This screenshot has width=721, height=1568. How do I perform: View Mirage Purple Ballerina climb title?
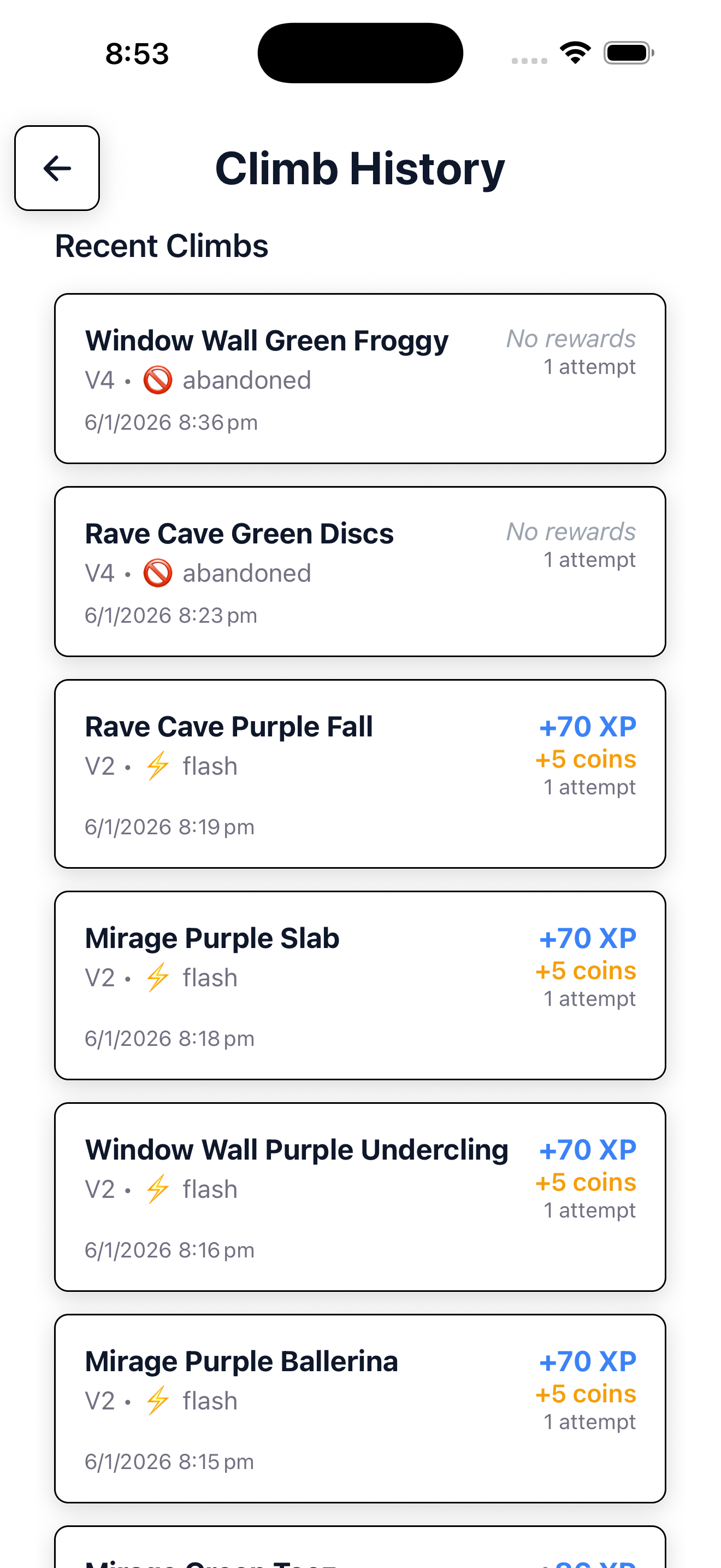pyautogui.click(x=241, y=1362)
